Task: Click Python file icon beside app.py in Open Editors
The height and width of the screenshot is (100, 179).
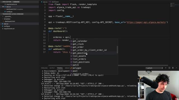Action: click(5, 7)
